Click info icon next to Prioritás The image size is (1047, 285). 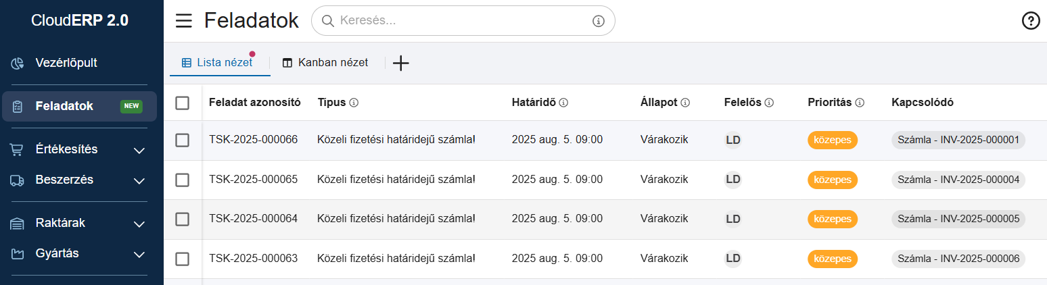point(860,103)
